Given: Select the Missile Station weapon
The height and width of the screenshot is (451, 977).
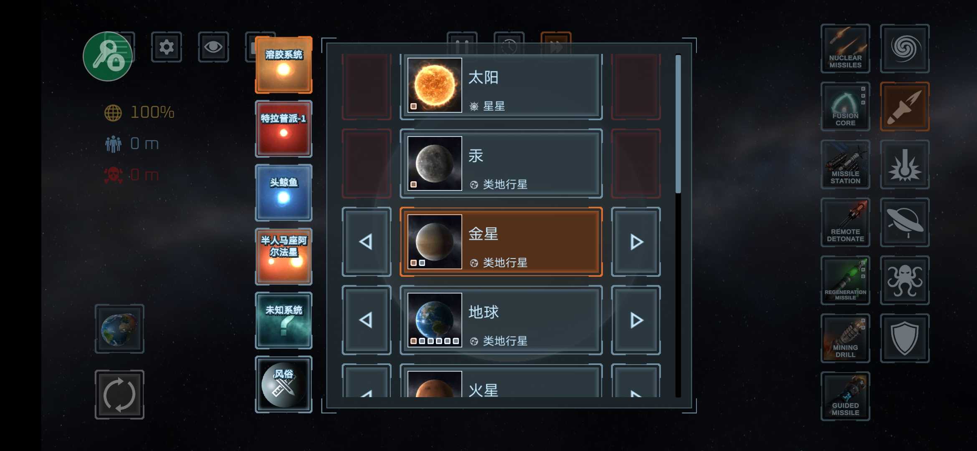Looking at the screenshot, I should coord(845,165).
